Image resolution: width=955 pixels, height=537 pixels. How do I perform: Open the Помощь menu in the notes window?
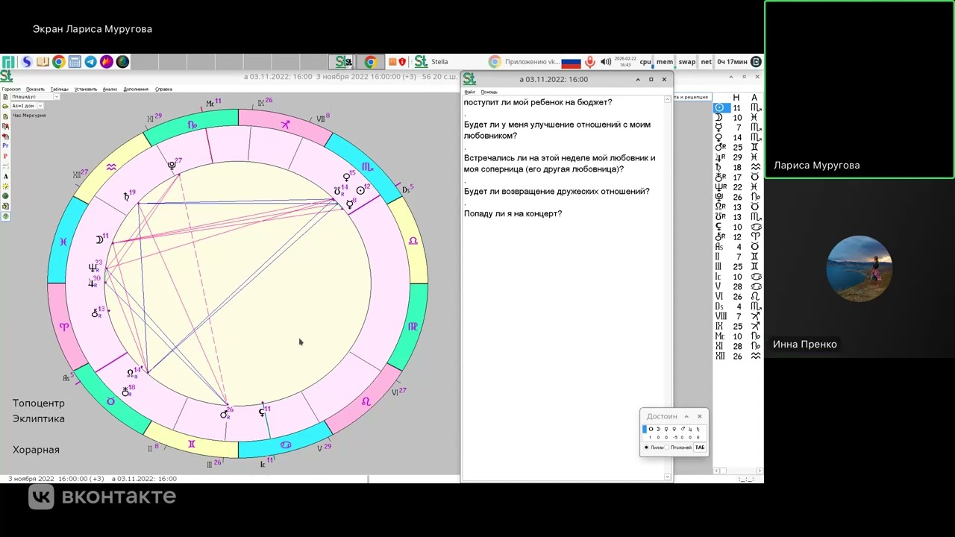[489, 92]
